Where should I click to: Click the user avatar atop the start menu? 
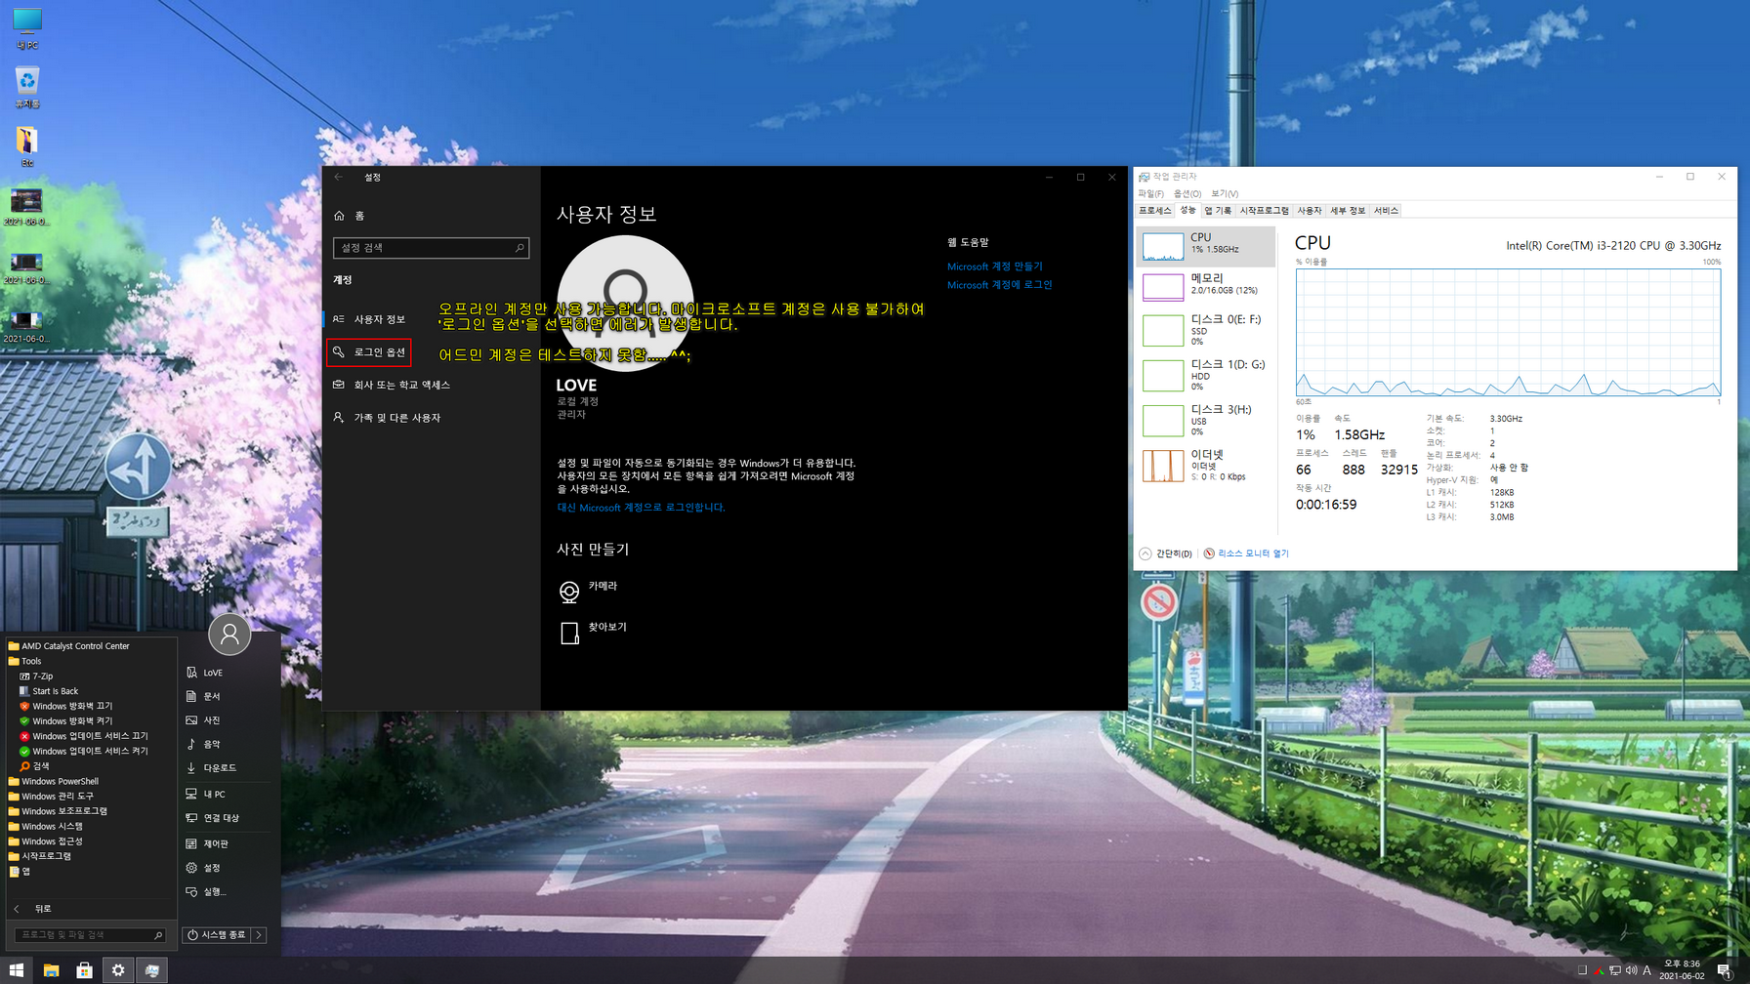[229, 635]
